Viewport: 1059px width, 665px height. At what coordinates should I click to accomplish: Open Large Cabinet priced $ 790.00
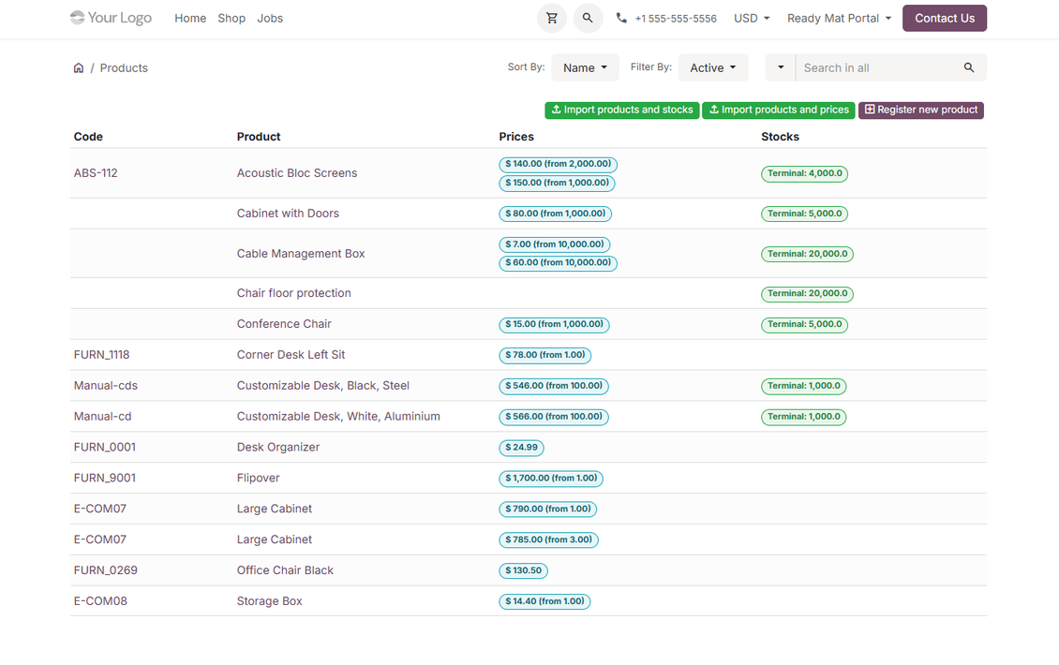click(275, 509)
